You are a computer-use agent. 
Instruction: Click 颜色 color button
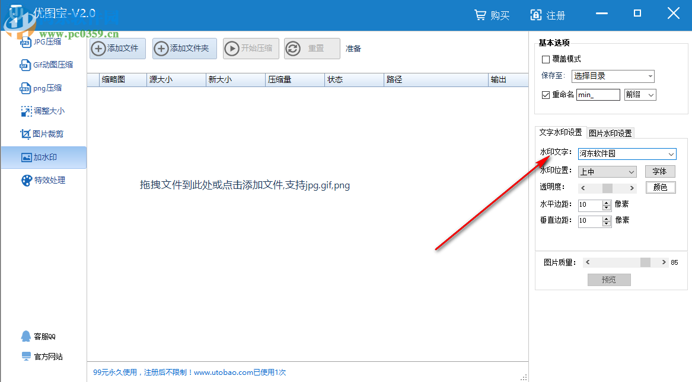coord(660,187)
